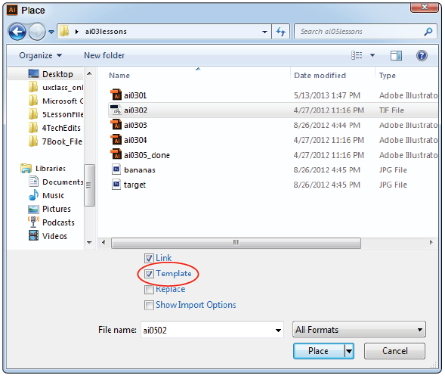Select the bananas JPG file icon
The height and width of the screenshot is (376, 445).
116,169
